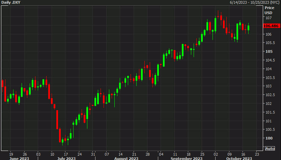Click the 107 price axis label
281x160 pixels.
[x=269, y=18]
